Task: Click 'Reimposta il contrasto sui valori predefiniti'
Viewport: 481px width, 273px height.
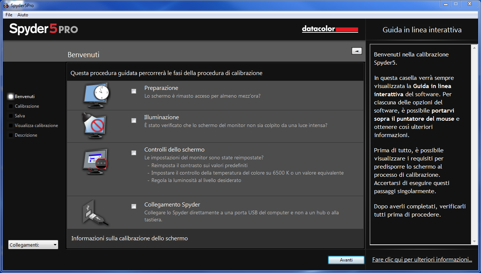Action: coord(199,165)
